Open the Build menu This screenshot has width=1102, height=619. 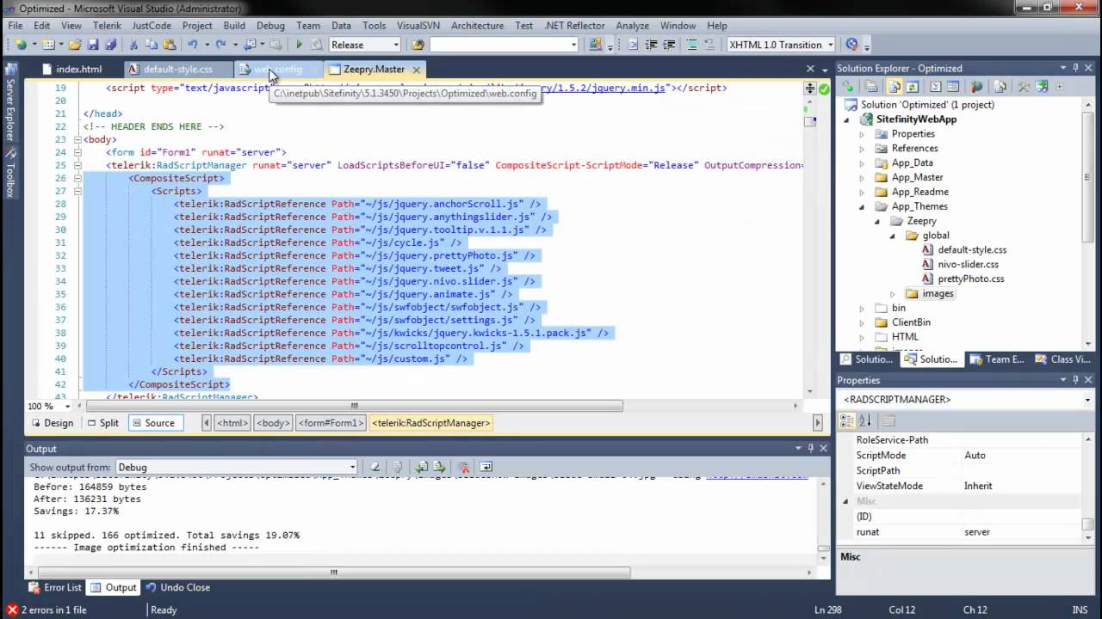233,26
